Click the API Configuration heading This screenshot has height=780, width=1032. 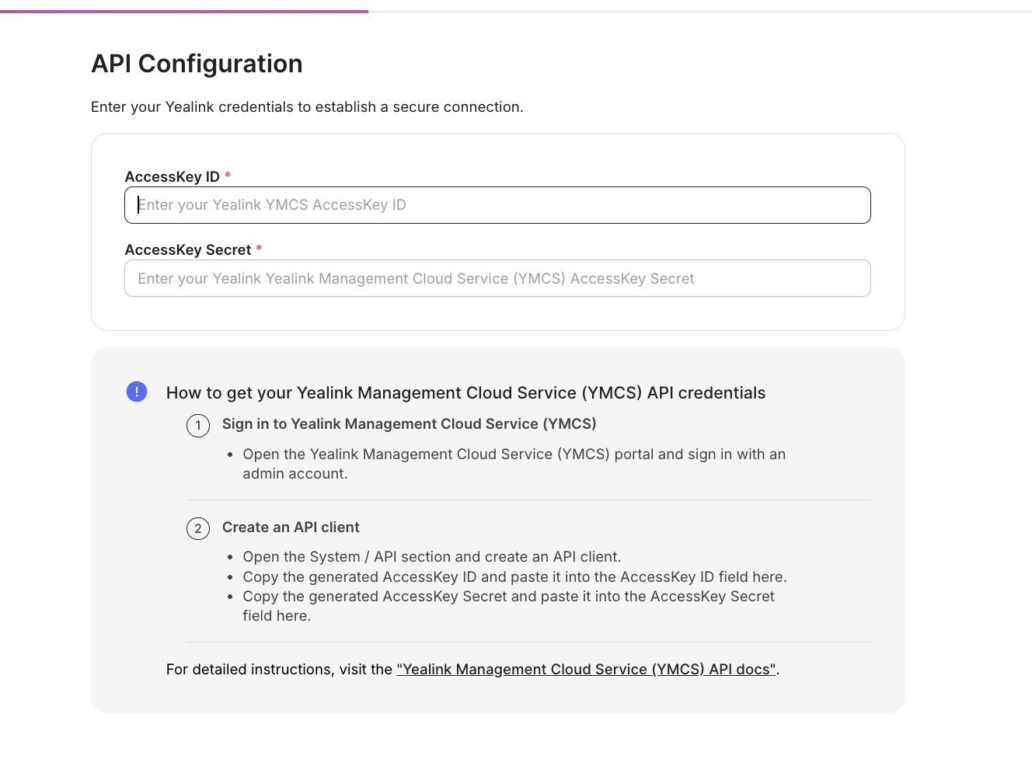197,64
